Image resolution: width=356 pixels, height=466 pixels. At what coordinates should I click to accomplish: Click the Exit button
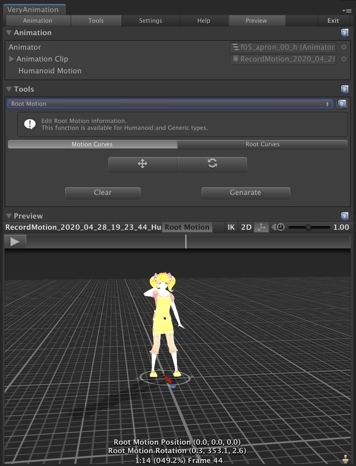(x=333, y=21)
